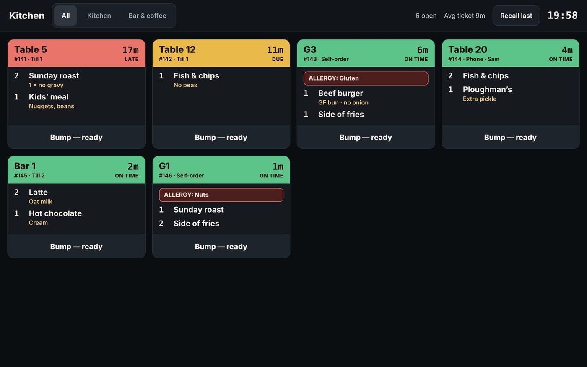Click Kids' meal item

(49, 97)
